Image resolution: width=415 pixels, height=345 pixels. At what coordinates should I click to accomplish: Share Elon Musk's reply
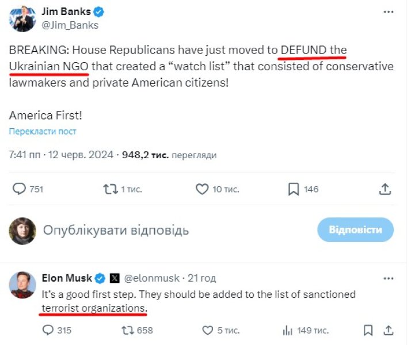coord(389,330)
